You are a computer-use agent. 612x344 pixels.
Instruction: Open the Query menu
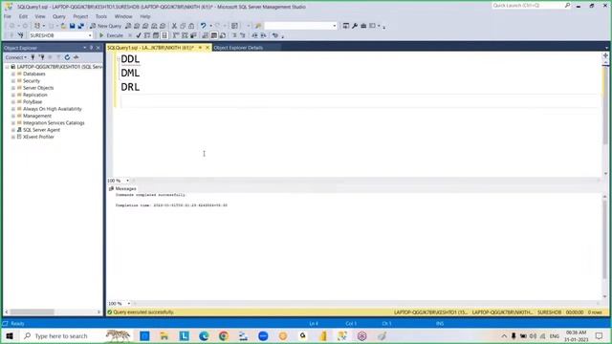click(x=59, y=16)
